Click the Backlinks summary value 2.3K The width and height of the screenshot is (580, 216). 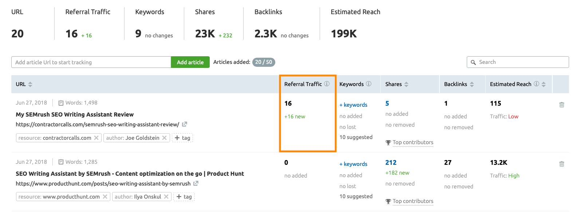[266, 34]
